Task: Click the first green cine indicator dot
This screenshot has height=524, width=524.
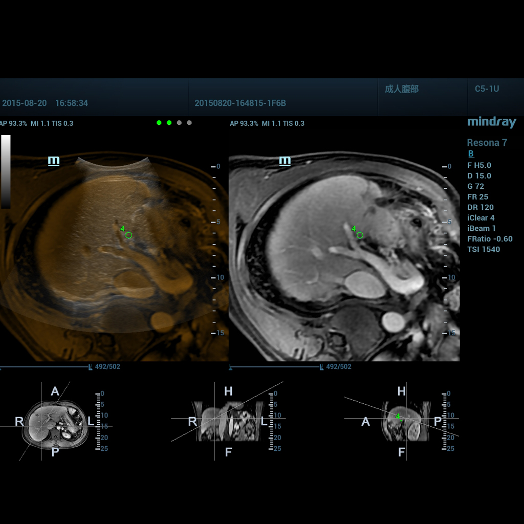Action: click(159, 123)
